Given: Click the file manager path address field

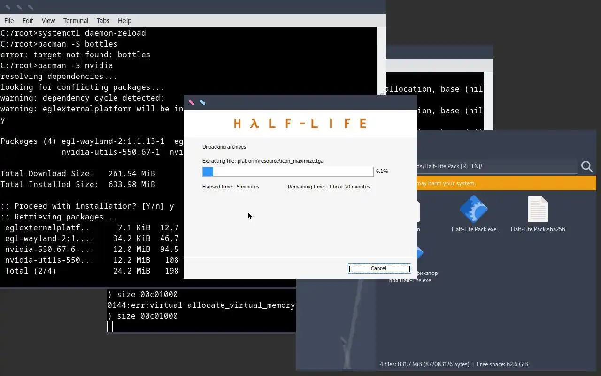Looking at the screenshot, I should click(x=497, y=166).
